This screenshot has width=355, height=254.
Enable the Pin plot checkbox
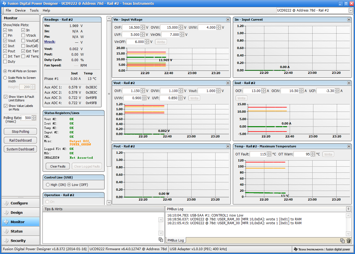coord(5,36)
